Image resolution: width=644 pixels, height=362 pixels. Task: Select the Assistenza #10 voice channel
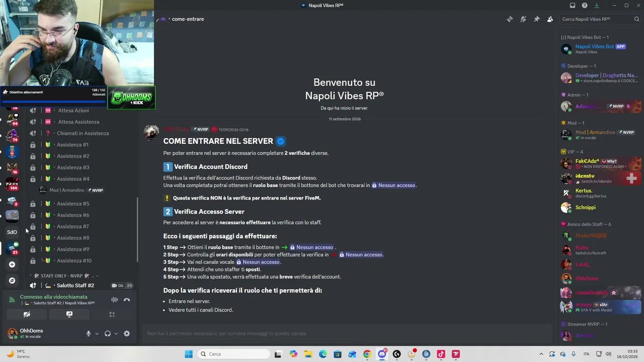tap(74, 260)
